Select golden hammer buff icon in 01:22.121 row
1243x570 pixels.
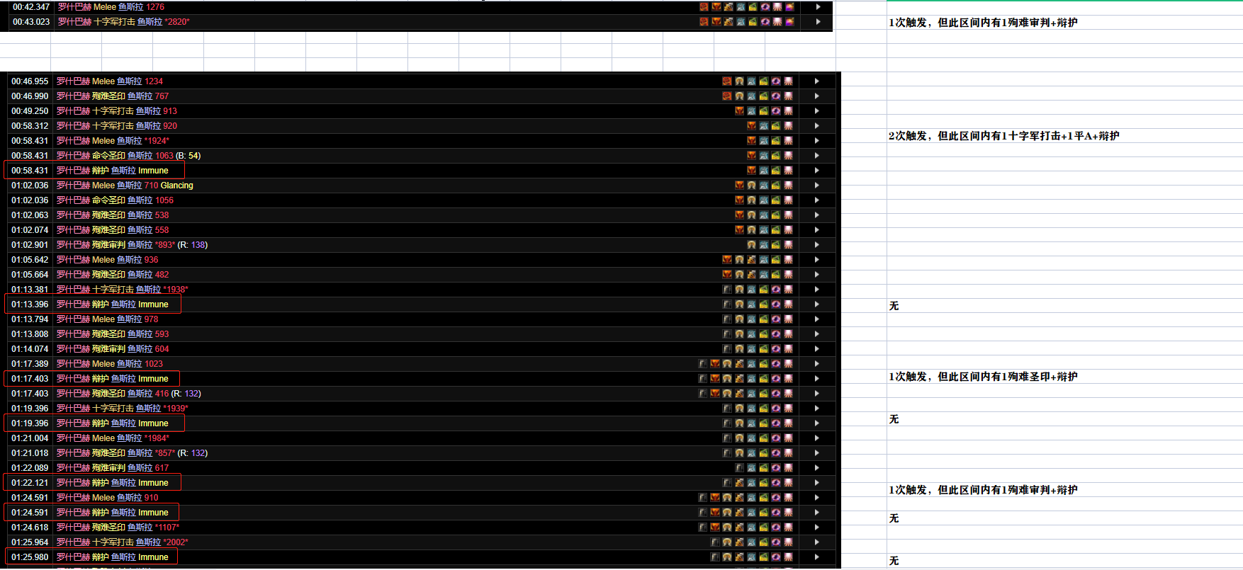739,483
